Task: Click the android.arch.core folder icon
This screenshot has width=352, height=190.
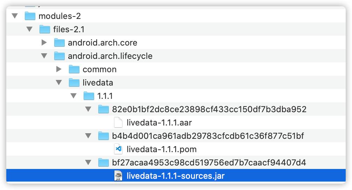Action: click(x=60, y=42)
